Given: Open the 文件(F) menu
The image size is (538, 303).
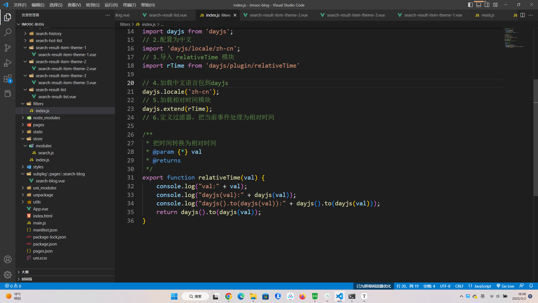Looking at the screenshot, I should tap(20, 5).
